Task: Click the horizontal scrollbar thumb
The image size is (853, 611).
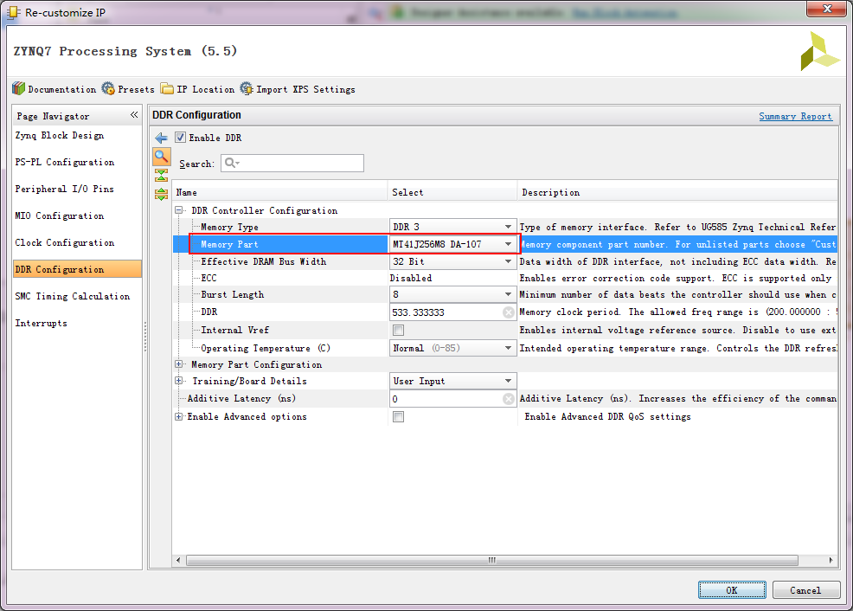Action: 491,560
